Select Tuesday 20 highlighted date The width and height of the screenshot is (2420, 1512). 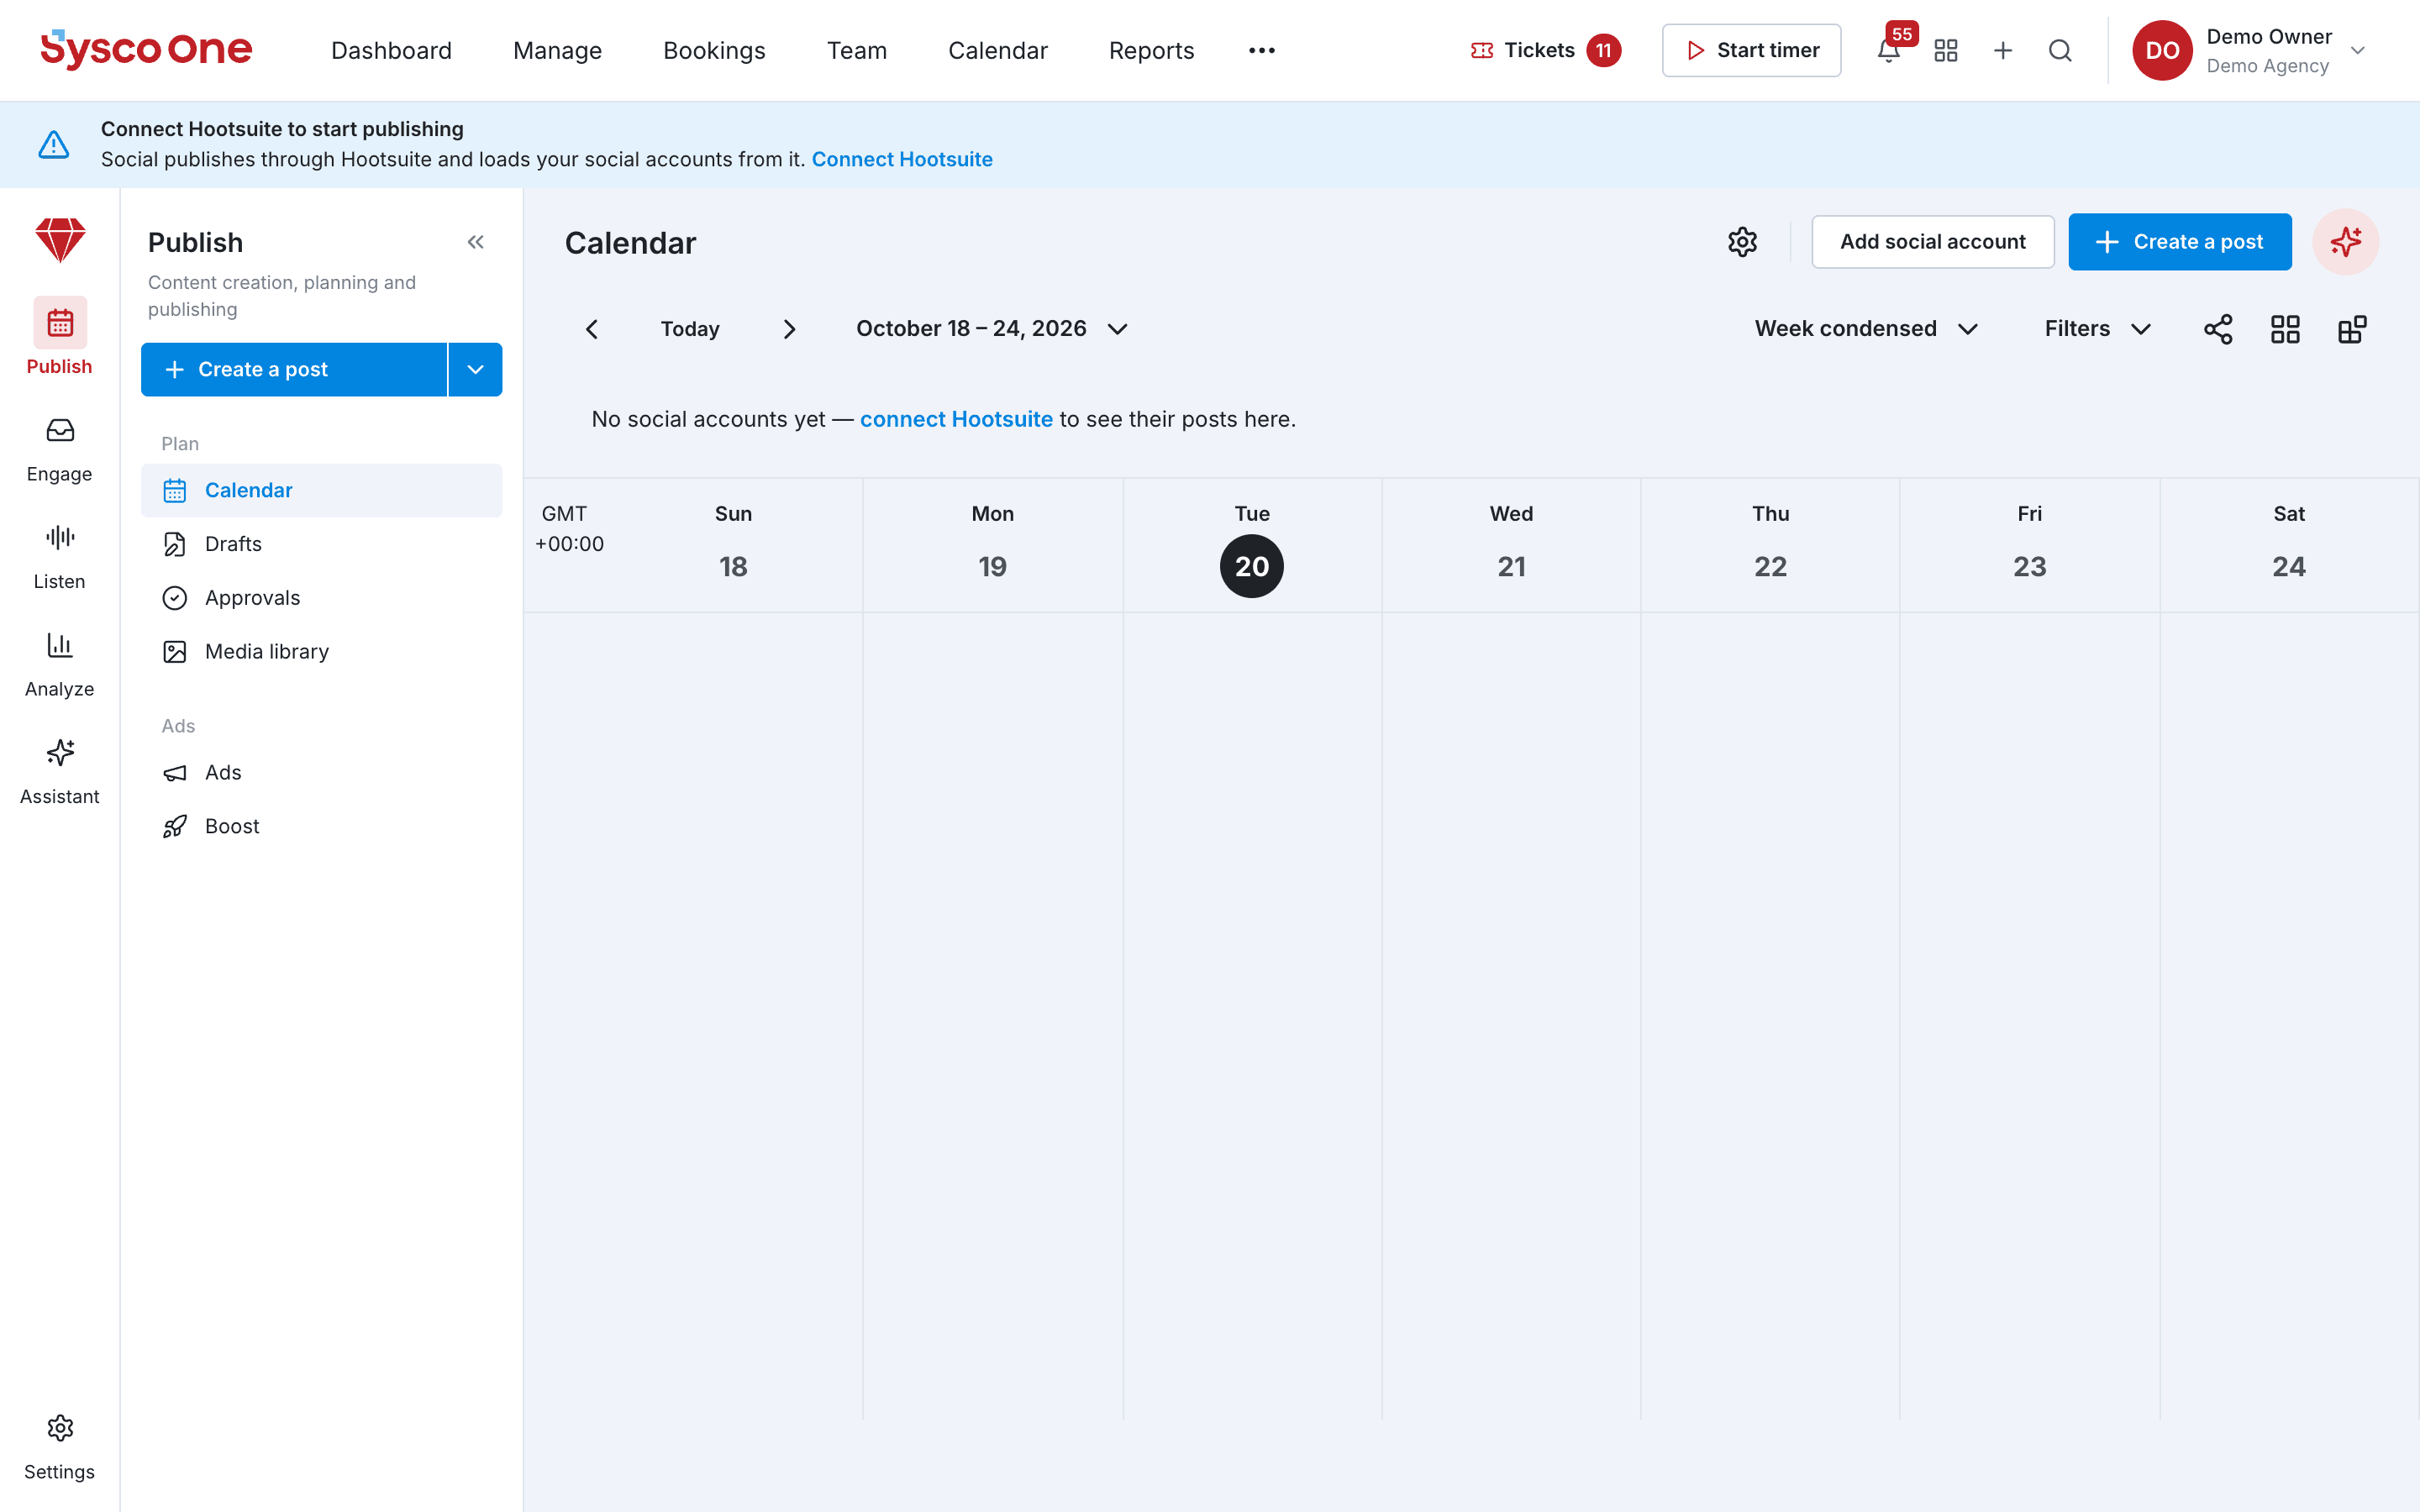pyautogui.click(x=1251, y=566)
